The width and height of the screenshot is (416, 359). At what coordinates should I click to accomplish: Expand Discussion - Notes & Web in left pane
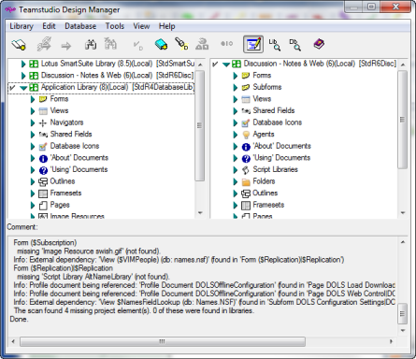[23, 76]
